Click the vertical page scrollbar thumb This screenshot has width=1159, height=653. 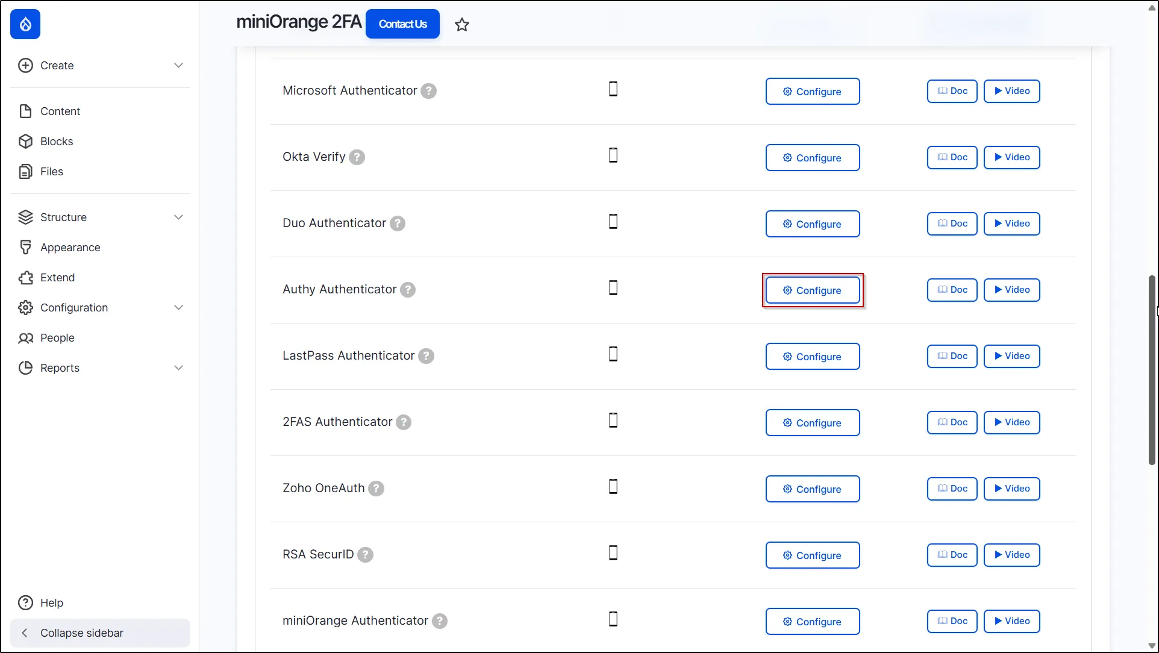pyautogui.click(x=1152, y=370)
